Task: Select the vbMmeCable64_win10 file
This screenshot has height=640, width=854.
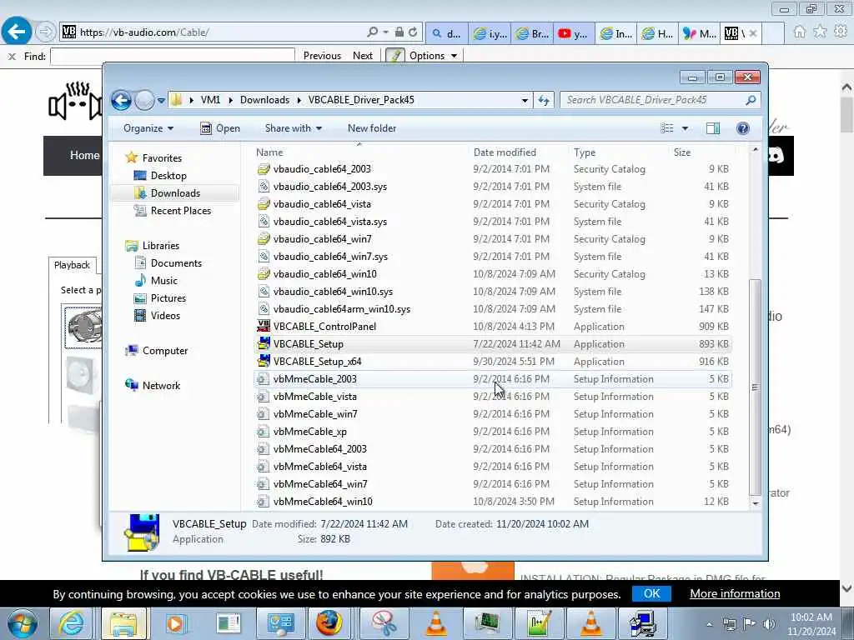Action: [x=492, y=501]
